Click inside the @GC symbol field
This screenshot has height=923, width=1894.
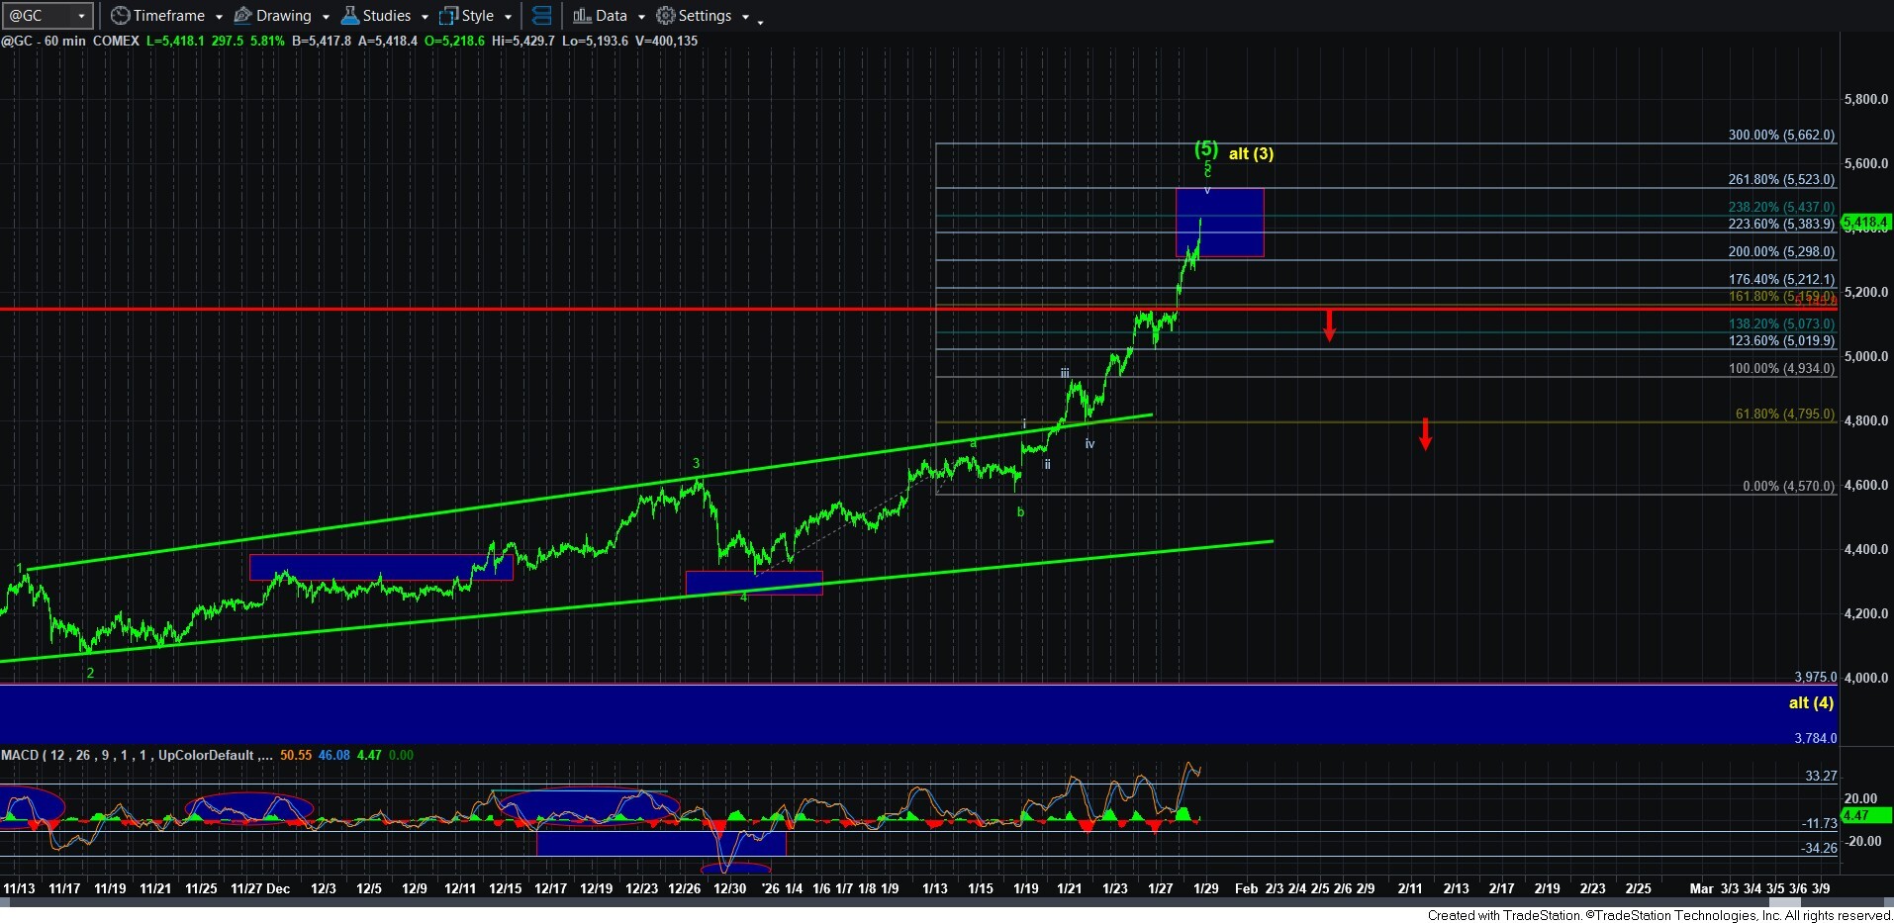pos(38,16)
